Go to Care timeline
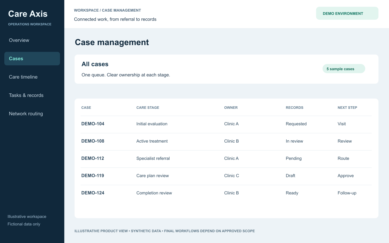This screenshot has height=243, width=389. pyautogui.click(x=23, y=77)
